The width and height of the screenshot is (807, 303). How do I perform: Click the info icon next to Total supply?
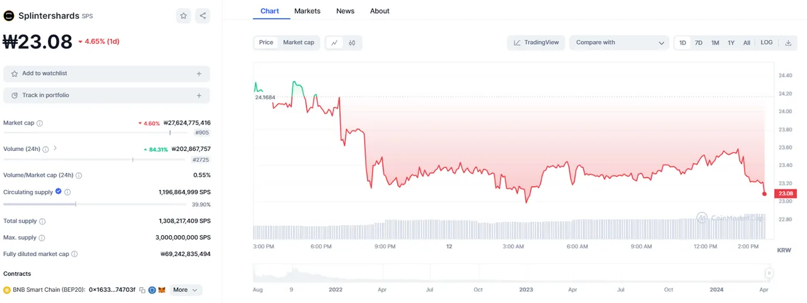coord(42,221)
